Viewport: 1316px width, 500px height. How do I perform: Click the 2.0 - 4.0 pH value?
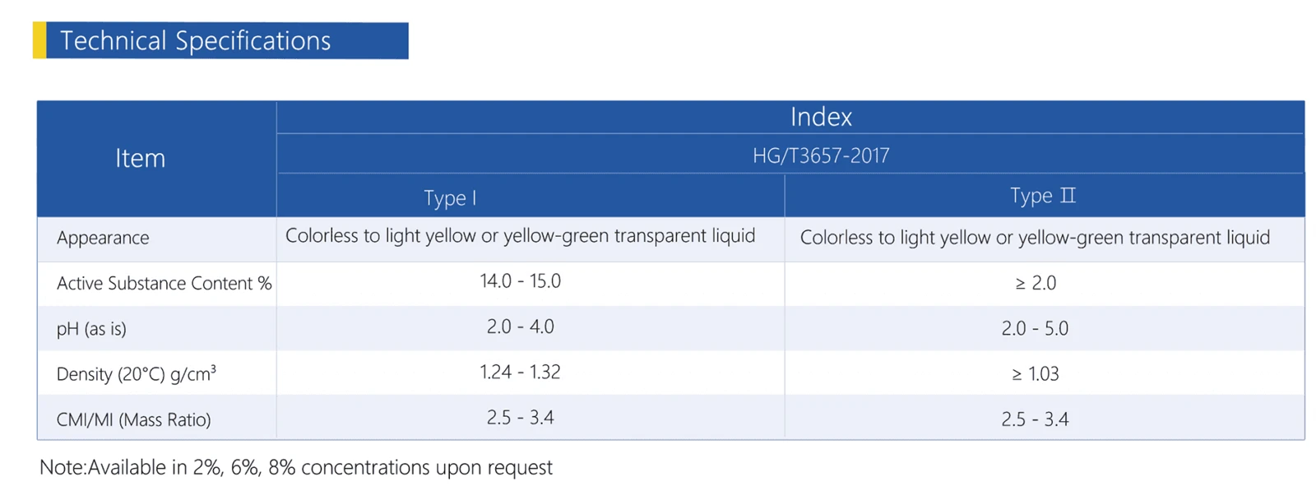pos(520,326)
